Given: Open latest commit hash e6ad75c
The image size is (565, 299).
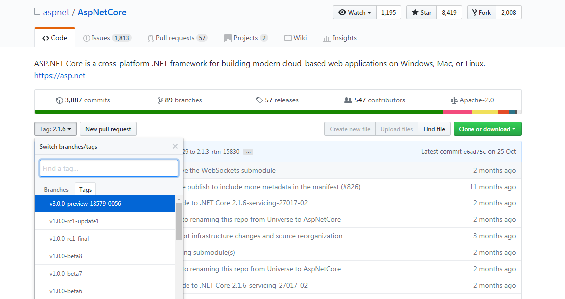Looking at the screenshot, I should [474, 152].
